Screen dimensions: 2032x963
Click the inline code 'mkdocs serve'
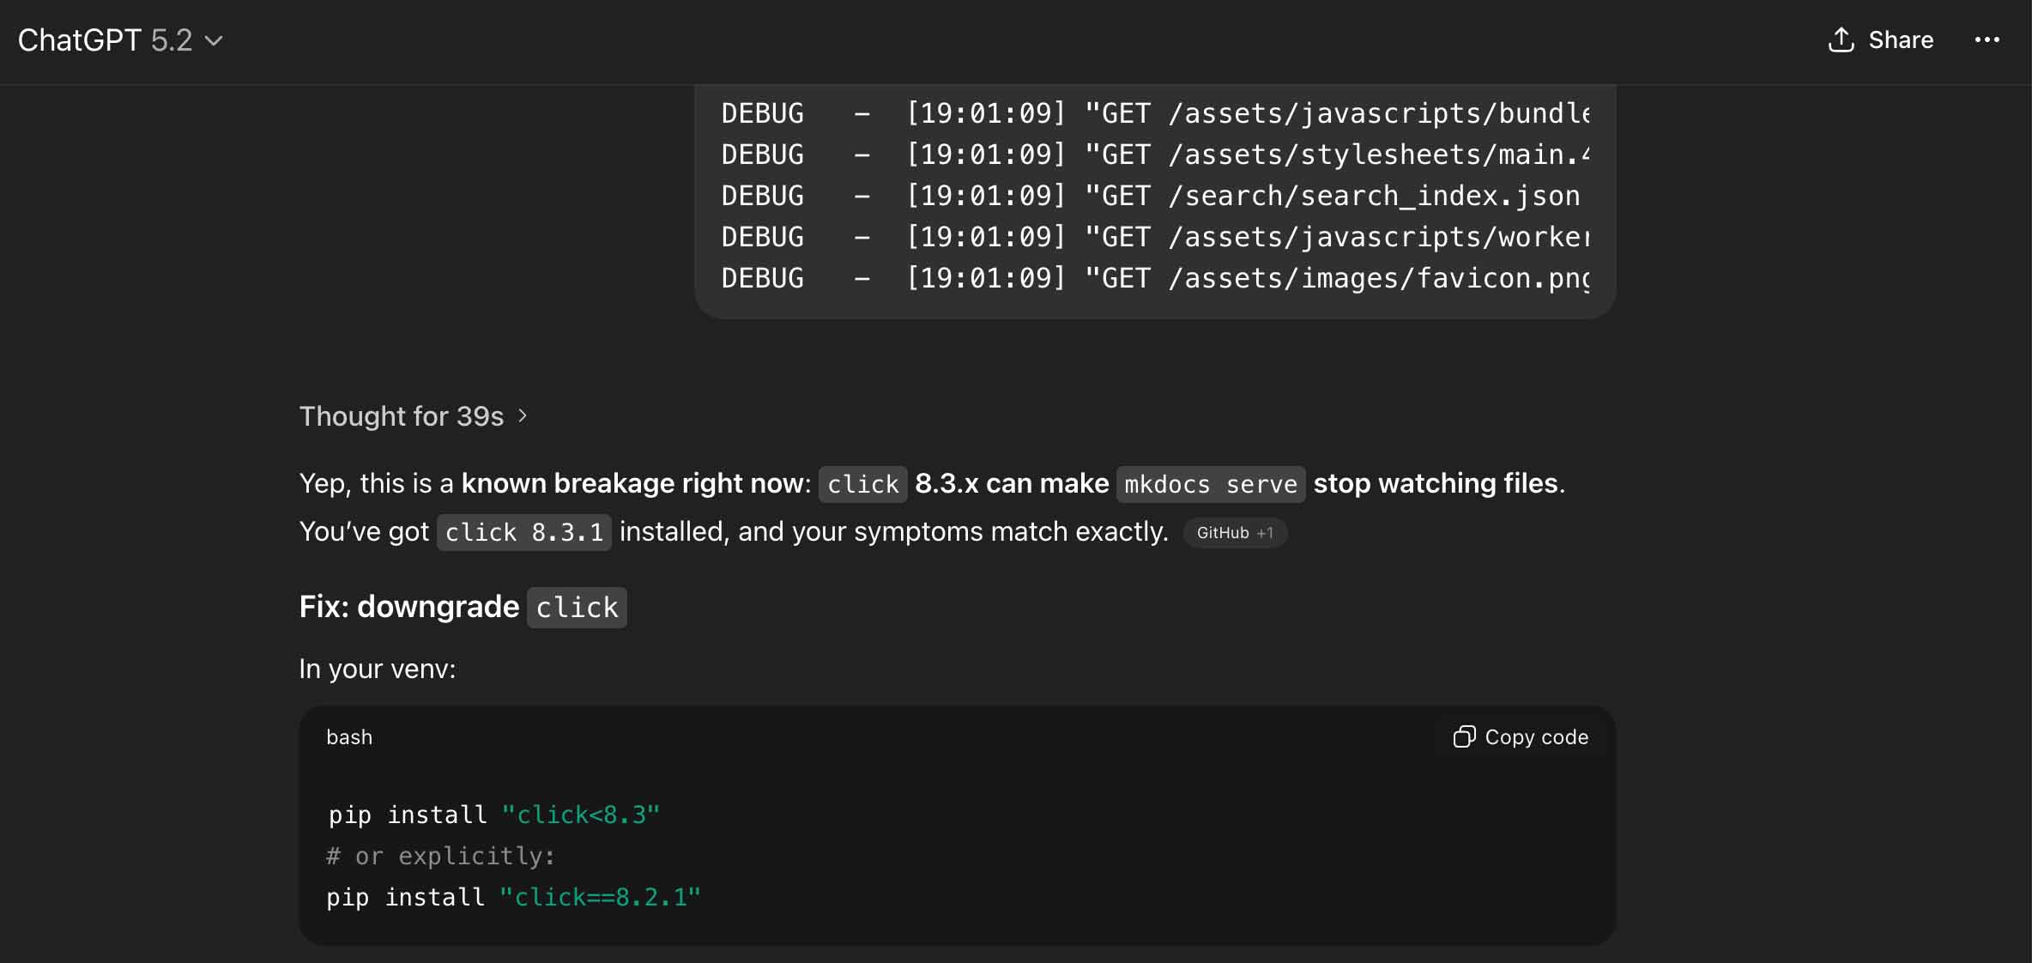pyautogui.click(x=1210, y=484)
